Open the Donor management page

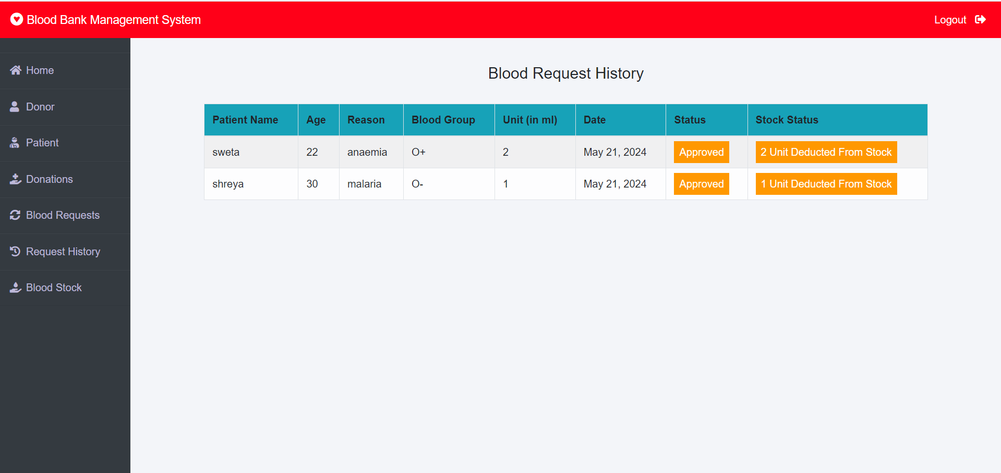(40, 106)
